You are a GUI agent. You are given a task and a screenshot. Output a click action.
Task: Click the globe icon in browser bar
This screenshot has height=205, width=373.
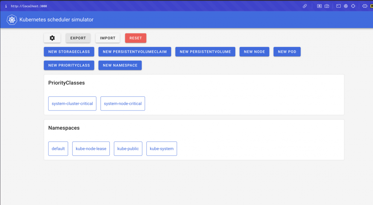[346, 6]
